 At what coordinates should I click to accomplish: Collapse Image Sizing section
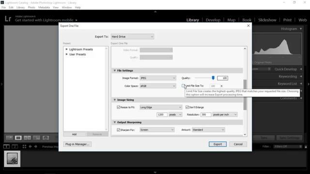114,100
